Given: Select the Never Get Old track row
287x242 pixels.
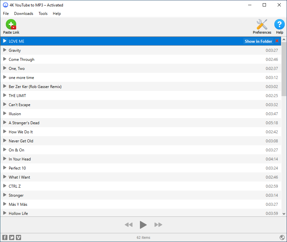Looking at the screenshot, I should [x=130, y=141].
